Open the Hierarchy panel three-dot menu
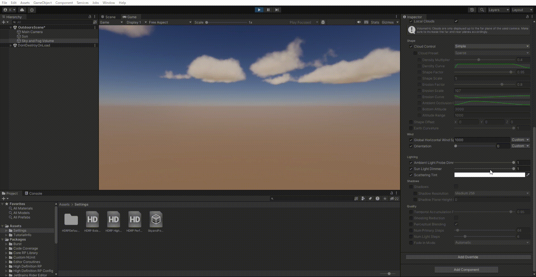 95,17
